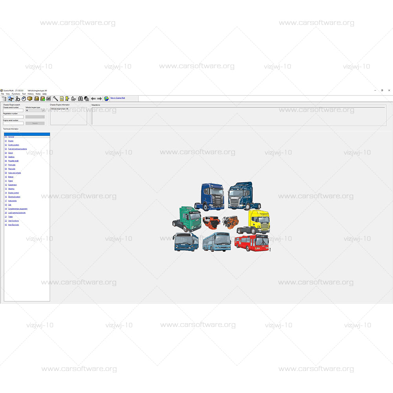
Task: Open the 17 Instruments section
Action: 11,201
